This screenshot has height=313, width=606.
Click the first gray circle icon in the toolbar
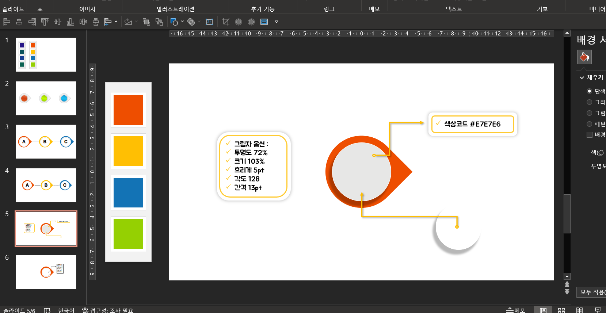(x=239, y=22)
